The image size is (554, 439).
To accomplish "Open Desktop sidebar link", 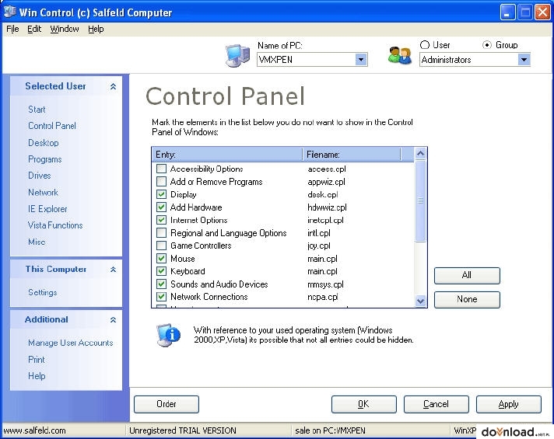I will (x=44, y=143).
